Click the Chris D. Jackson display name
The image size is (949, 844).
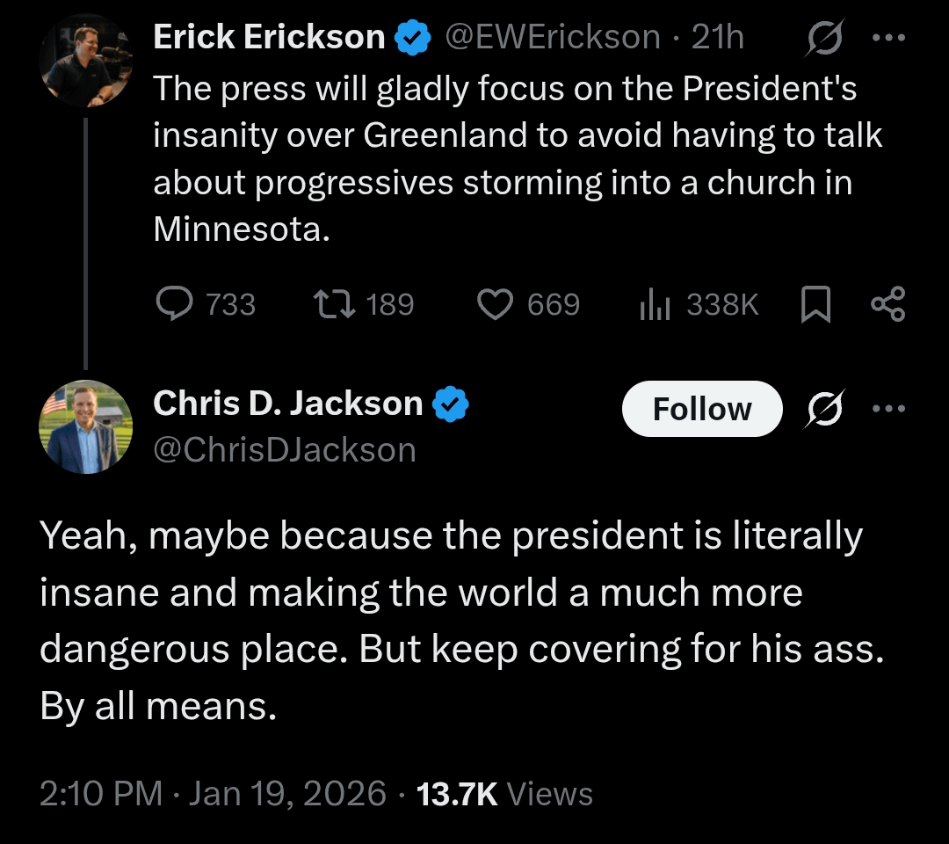(288, 404)
